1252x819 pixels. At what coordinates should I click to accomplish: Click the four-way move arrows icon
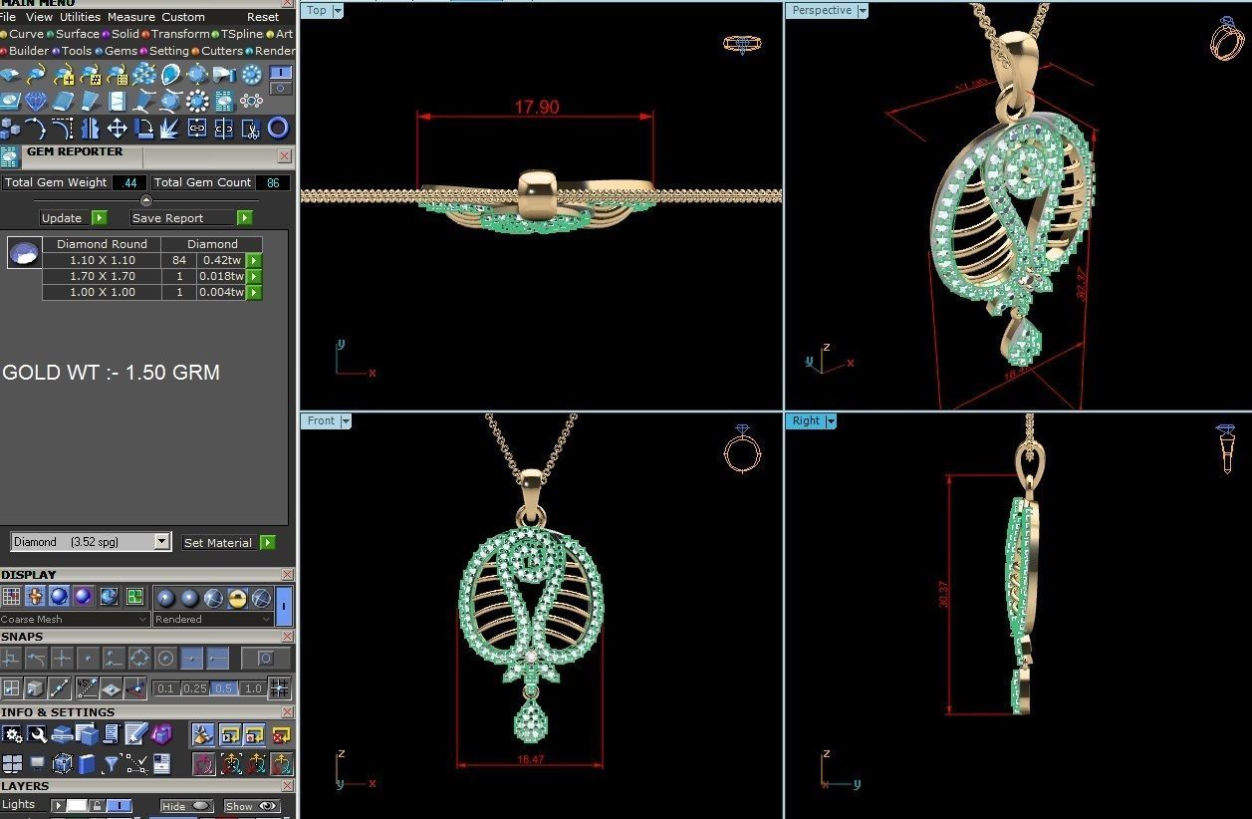point(117,128)
